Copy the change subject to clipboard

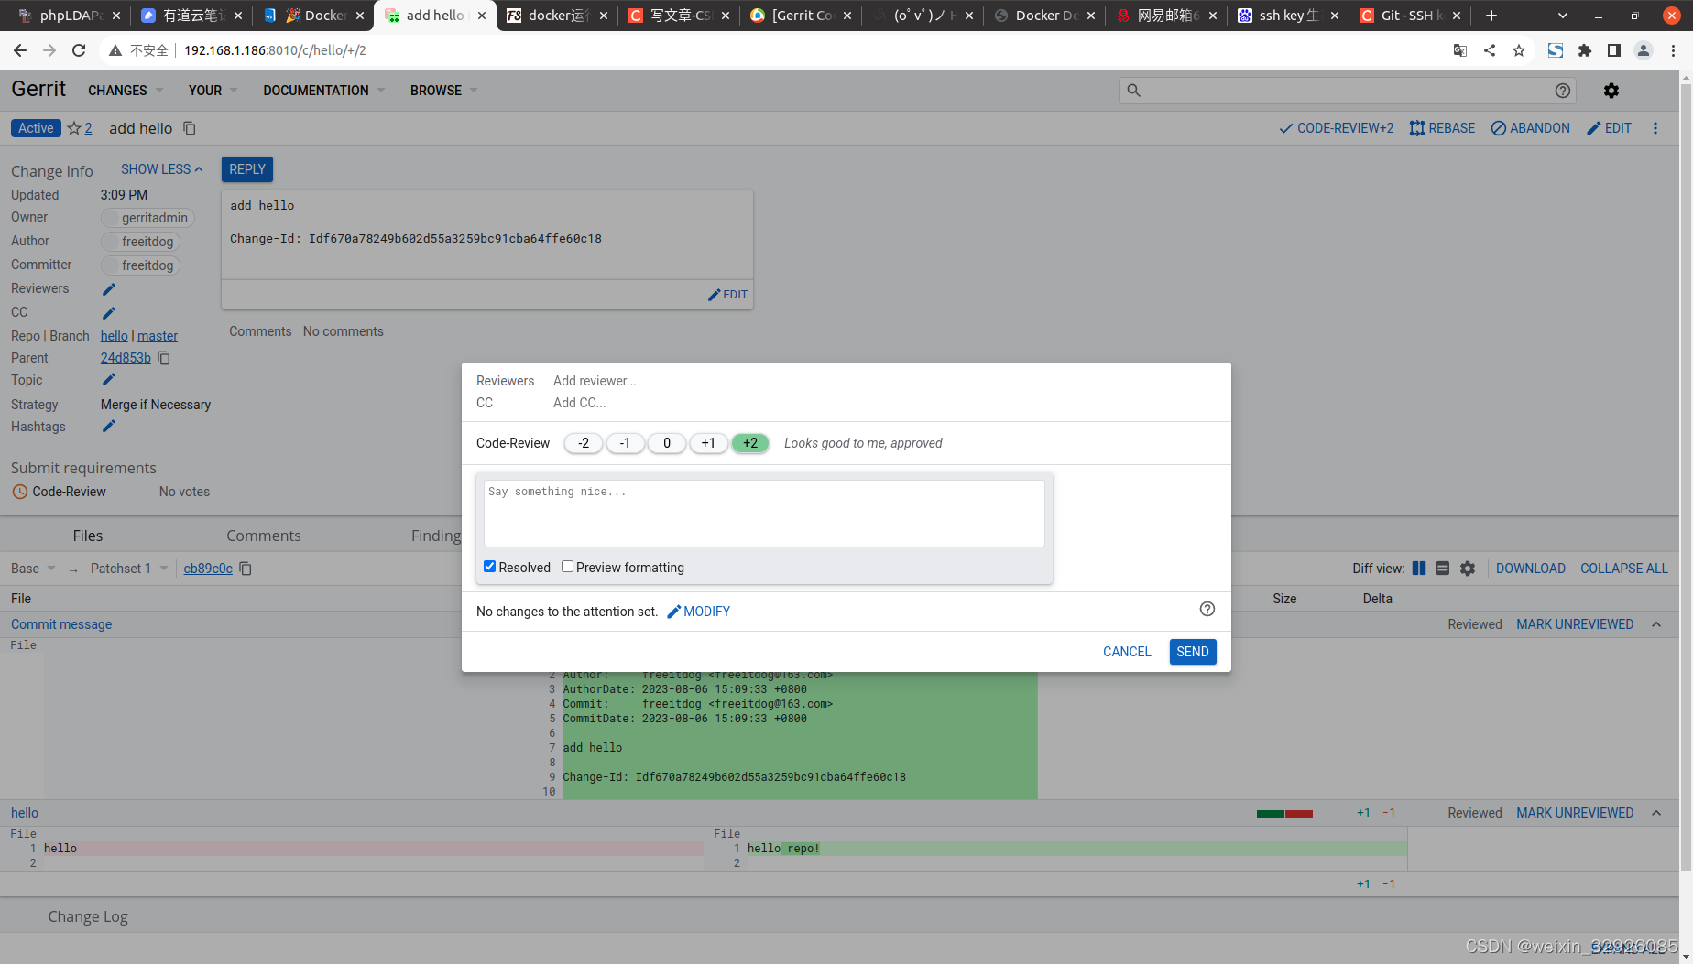(x=189, y=128)
